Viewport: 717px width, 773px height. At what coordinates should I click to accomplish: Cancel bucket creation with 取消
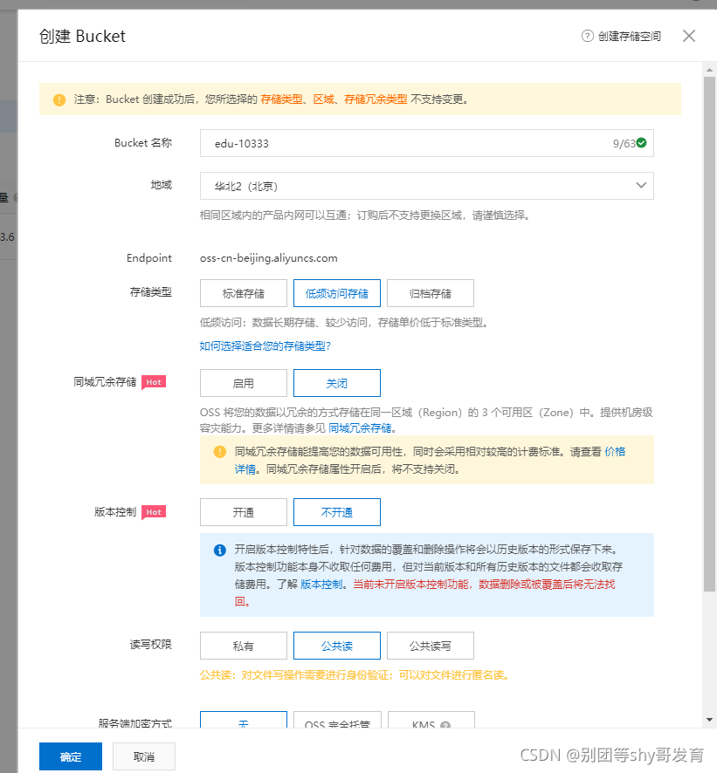pyautogui.click(x=144, y=756)
